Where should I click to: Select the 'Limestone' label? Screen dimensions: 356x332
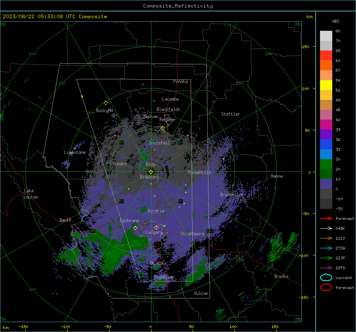click(75, 152)
